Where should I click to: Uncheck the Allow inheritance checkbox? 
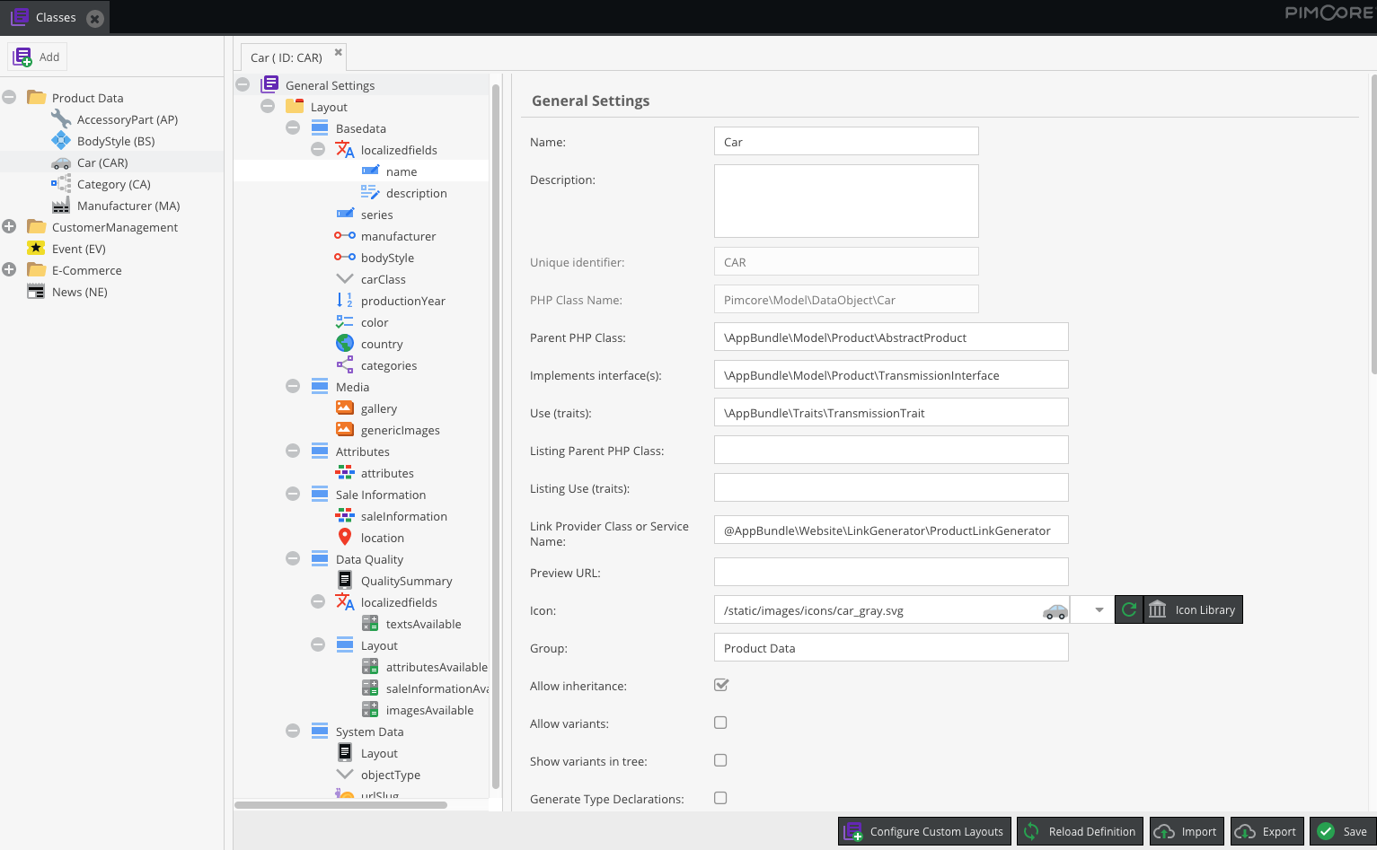pos(720,685)
